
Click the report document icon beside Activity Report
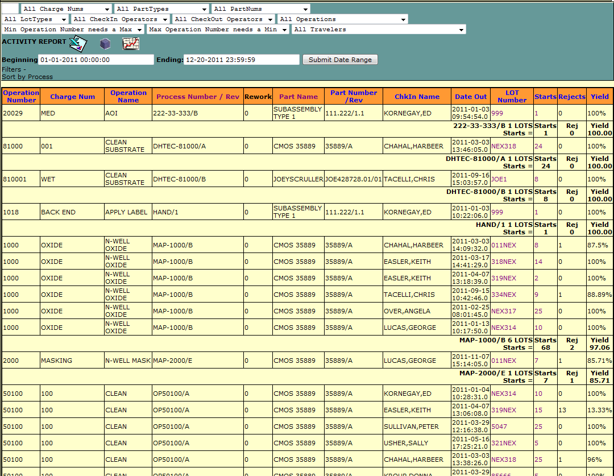(78, 43)
